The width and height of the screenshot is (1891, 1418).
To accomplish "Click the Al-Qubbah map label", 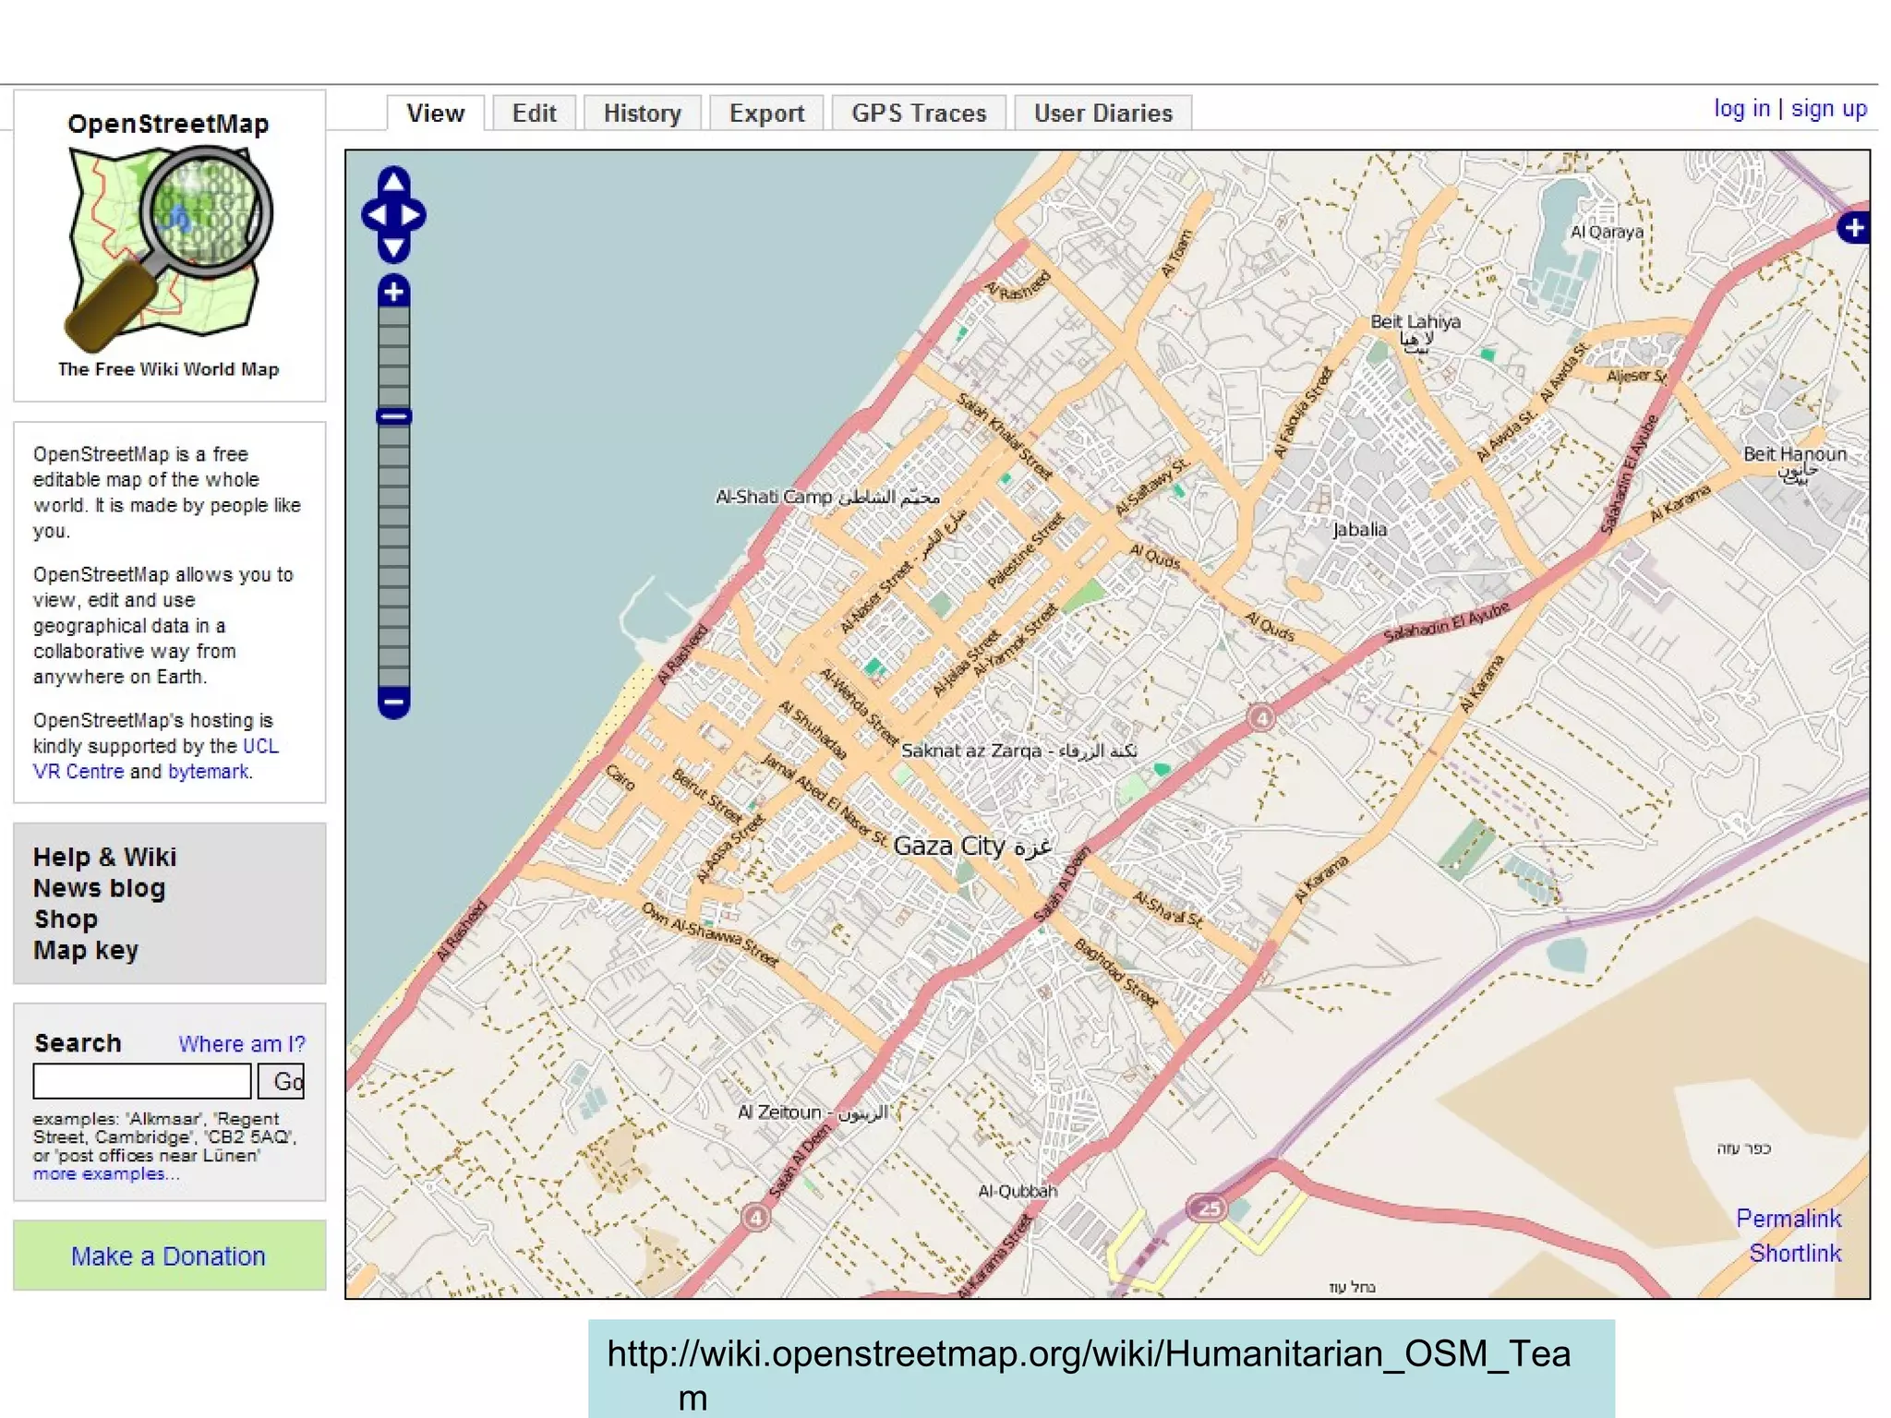I will pos(1018,1191).
